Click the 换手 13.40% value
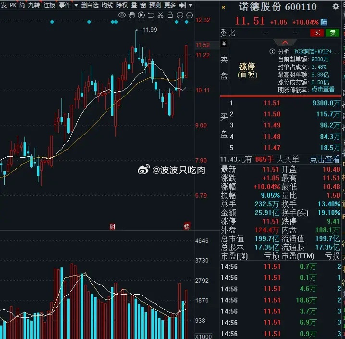Screen dimensions: 345x339 [x=329, y=204]
